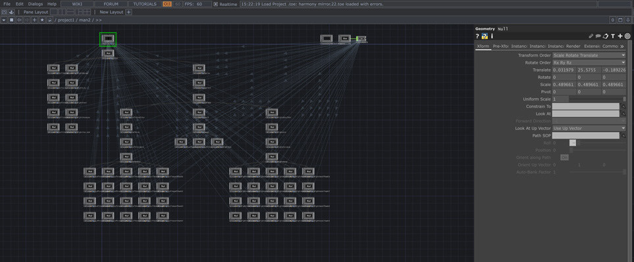Go forward with the right arrow icon

[x=27, y=20]
